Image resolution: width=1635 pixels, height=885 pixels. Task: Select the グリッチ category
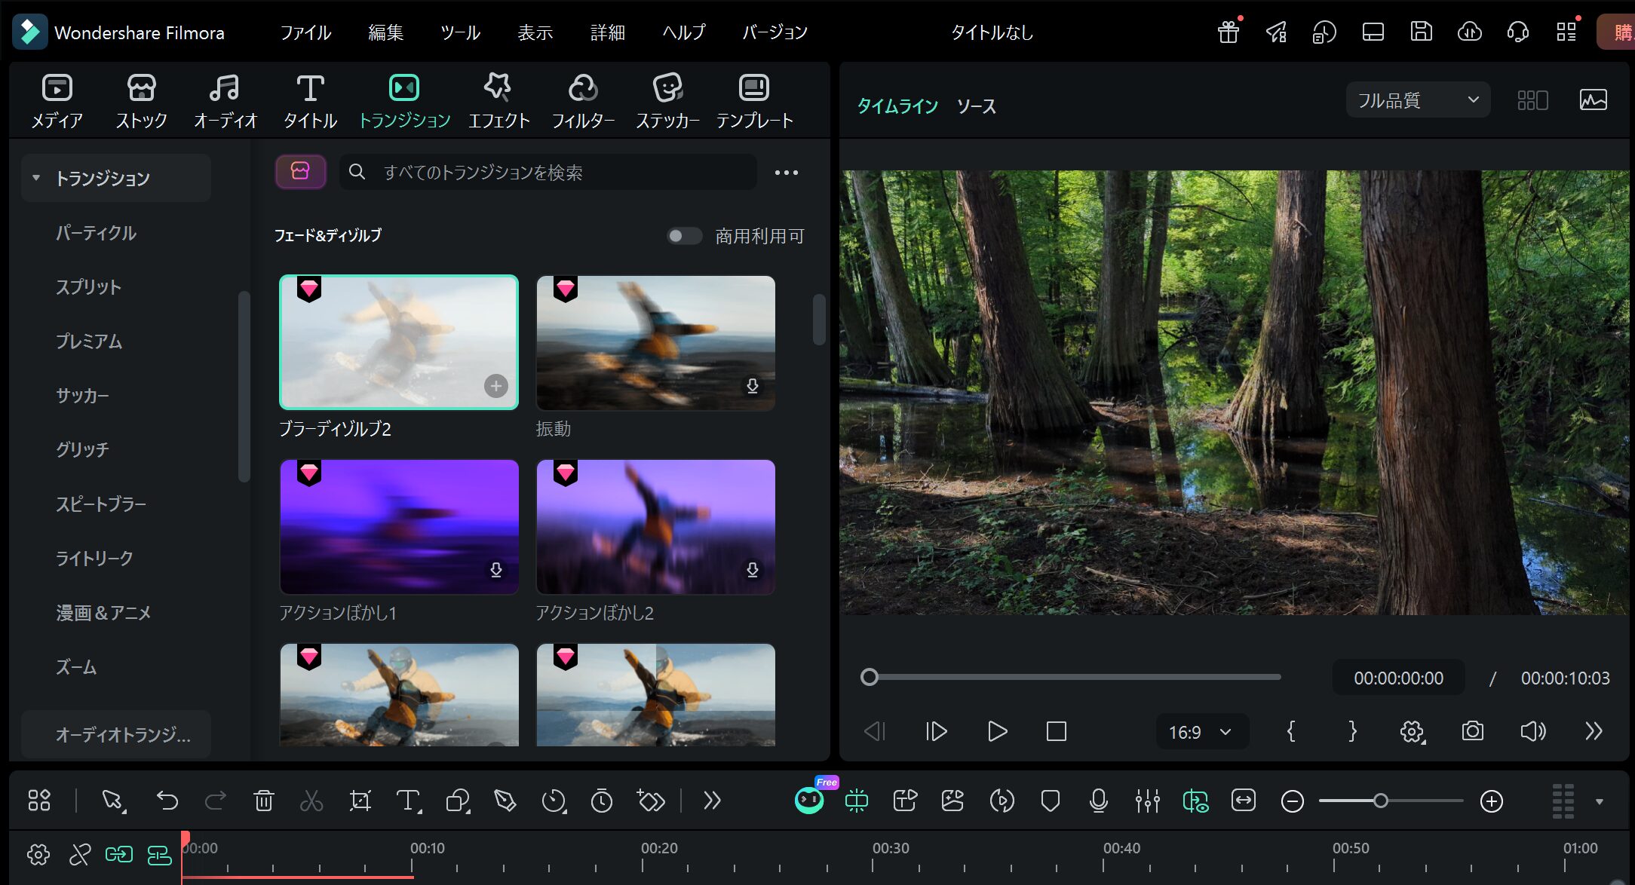[82, 450]
